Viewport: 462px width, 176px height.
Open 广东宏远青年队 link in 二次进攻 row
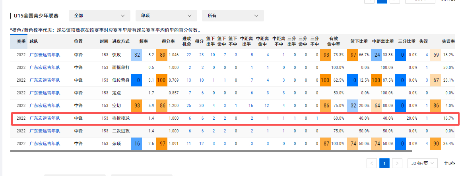tap(45, 131)
